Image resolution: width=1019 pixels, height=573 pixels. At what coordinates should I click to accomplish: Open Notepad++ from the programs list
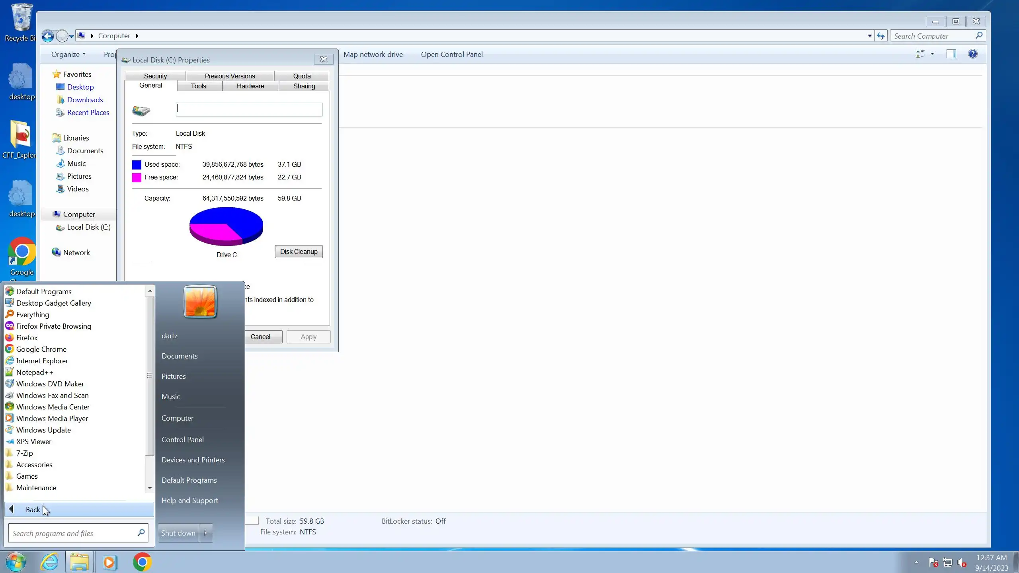[35, 372]
